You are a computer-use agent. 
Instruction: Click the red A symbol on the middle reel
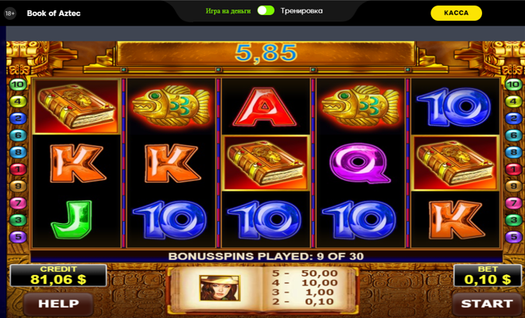pos(265,107)
